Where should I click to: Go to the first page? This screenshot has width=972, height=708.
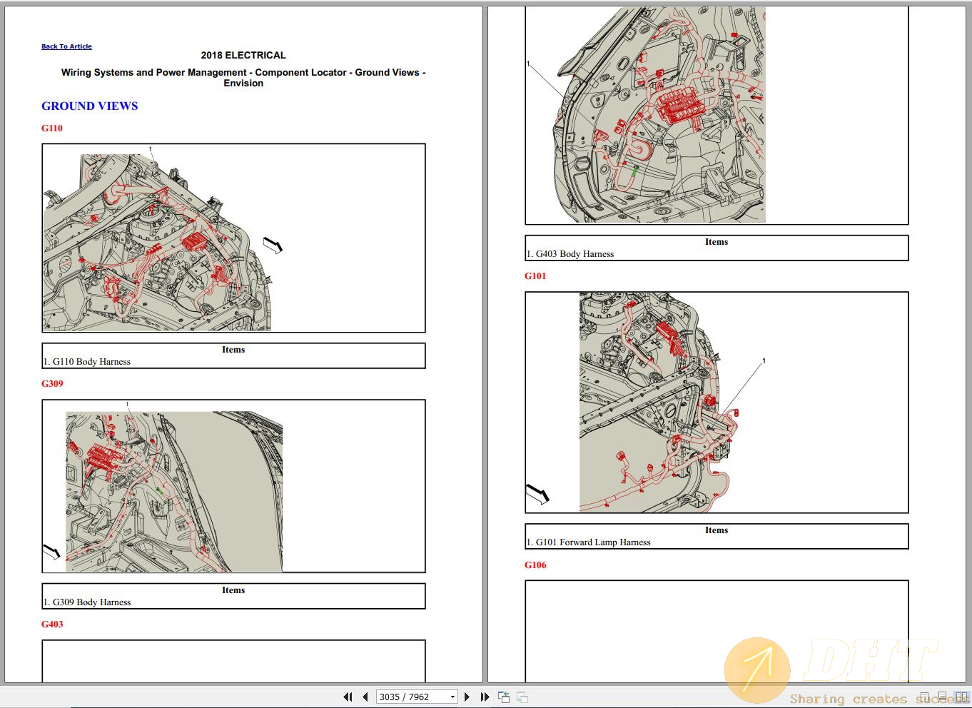(x=348, y=697)
